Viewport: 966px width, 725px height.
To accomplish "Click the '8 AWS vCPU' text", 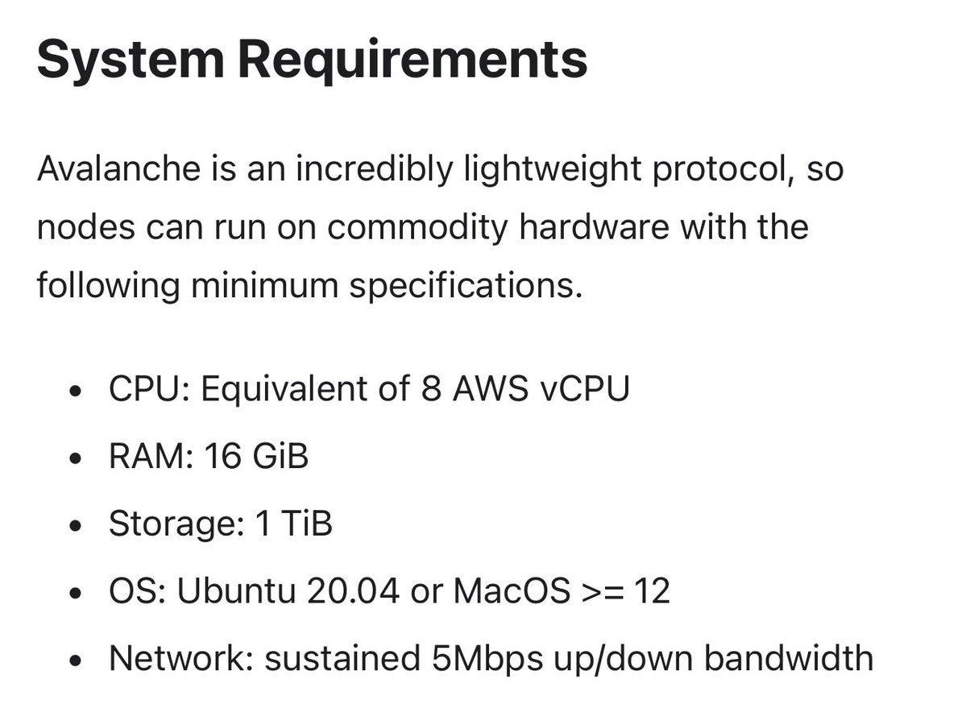I will (525, 389).
